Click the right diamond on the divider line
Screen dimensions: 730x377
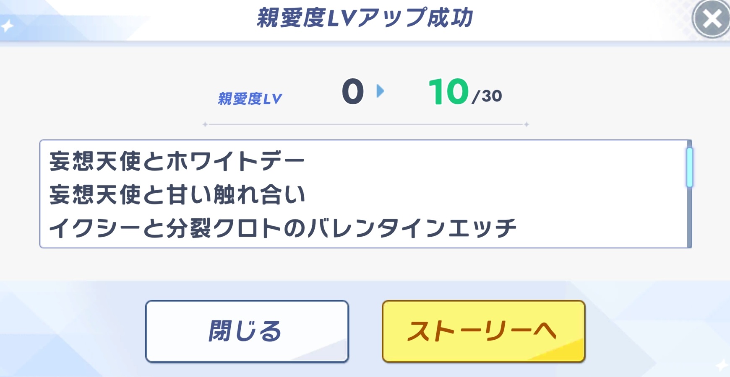tap(527, 124)
